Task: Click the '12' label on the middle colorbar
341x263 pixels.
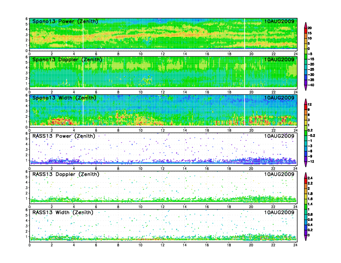Action: (x=310, y=104)
